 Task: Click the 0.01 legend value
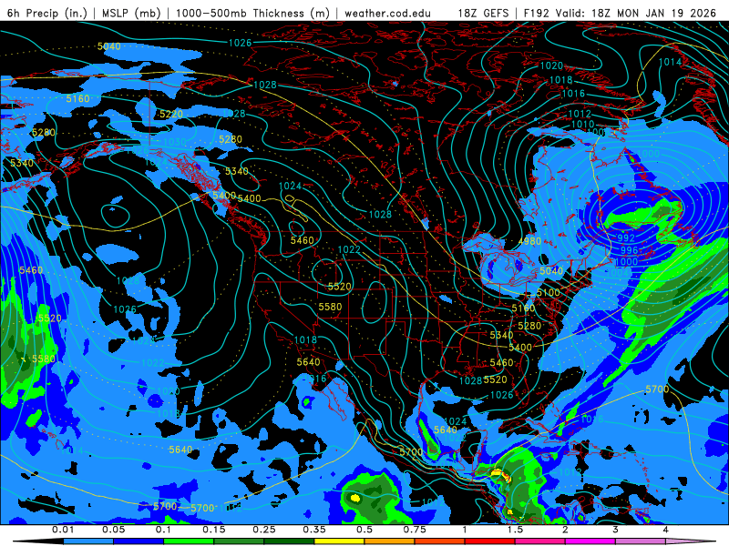(x=63, y=530)
